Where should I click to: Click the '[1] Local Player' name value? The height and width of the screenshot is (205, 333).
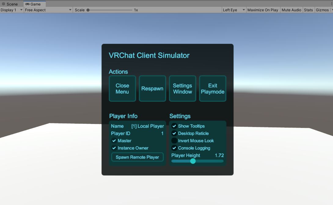click(x=148, y=126)
